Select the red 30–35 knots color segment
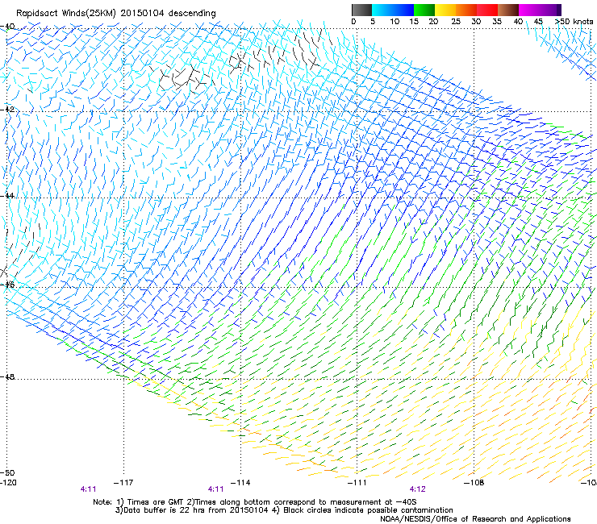Image resolution: width=597 pixels, height=524 pixels. coord(487,10)
